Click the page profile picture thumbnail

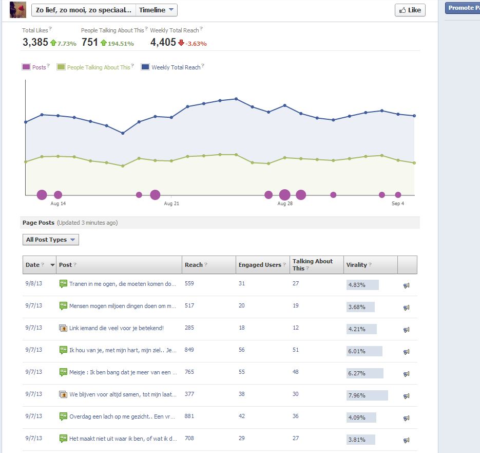18,10
